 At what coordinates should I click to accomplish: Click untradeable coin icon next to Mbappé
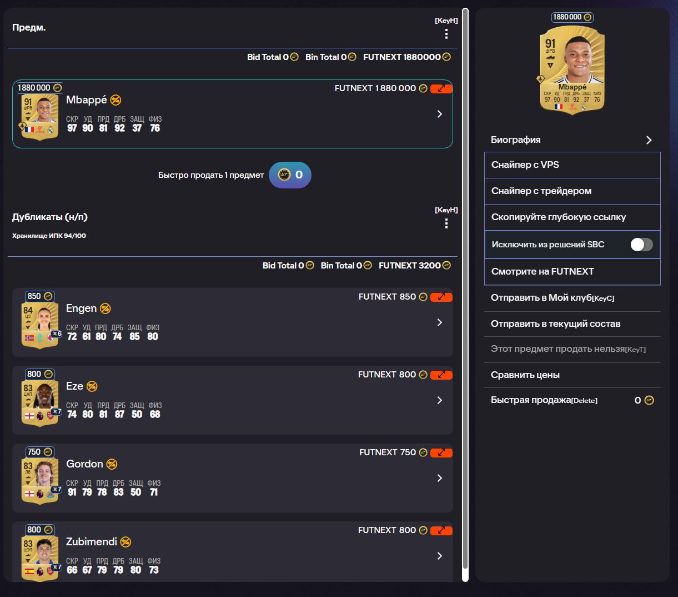coord(115,100)
